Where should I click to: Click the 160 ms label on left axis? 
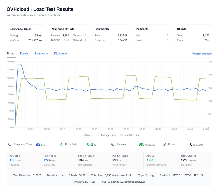[x=11, y=62]
